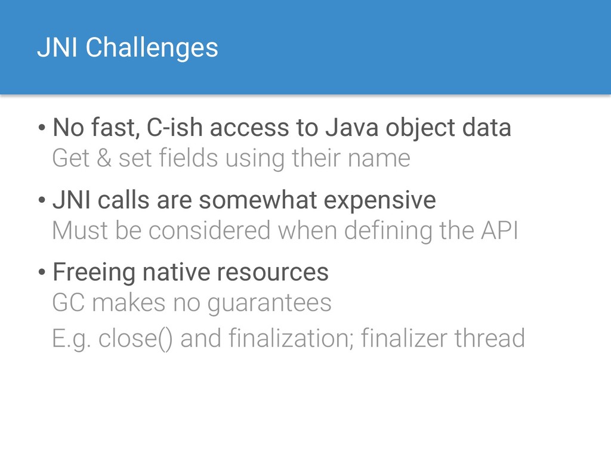The width and height of the screenshot is (611, 458).
Task: Click the 'GC makes no guarantees' line
Action: click(192, 304)
